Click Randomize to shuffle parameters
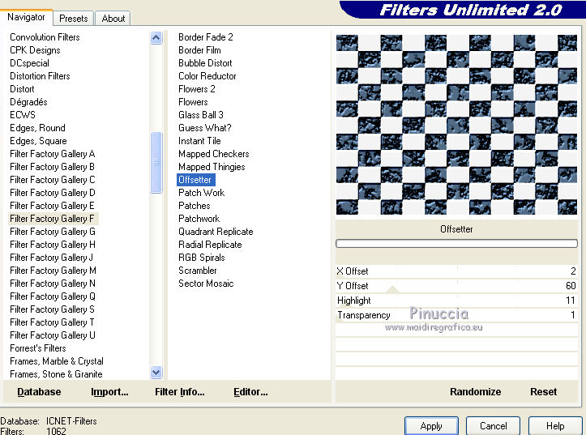 tap(476, 392)
